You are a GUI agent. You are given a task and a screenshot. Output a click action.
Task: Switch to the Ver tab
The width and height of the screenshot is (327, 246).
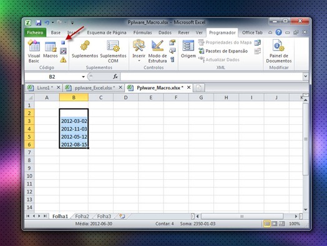pyautogui.click(x=199, y=32)
